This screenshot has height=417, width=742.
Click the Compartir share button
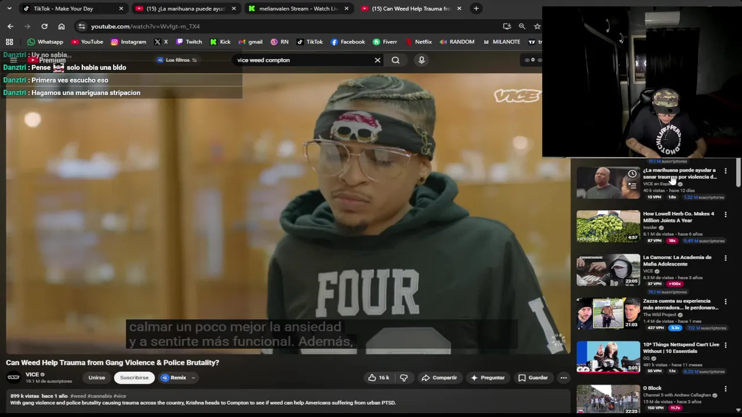tap(439, 378)
